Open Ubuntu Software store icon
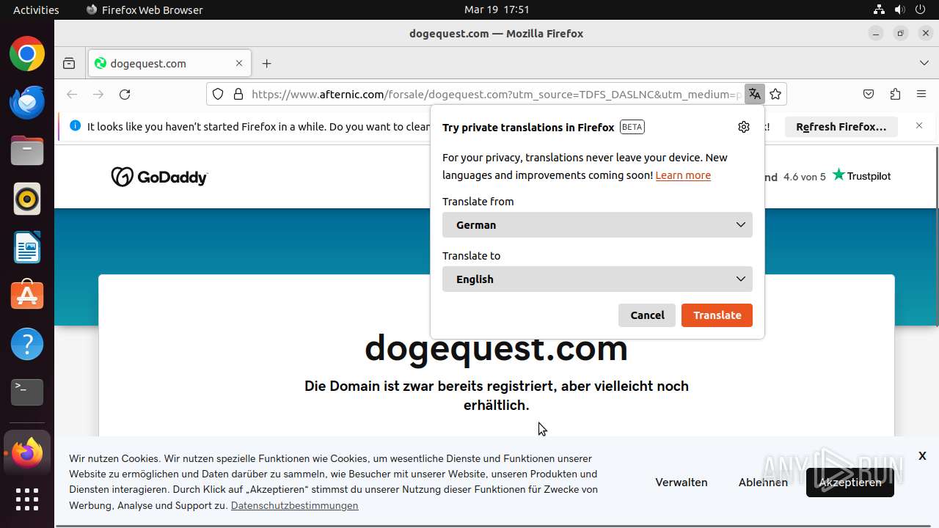The image size is (939, 528). click(27, 296)
